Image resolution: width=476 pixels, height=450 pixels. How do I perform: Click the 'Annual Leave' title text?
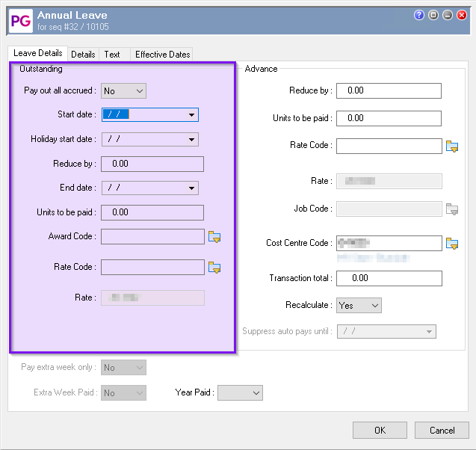(x=72, y=15)
